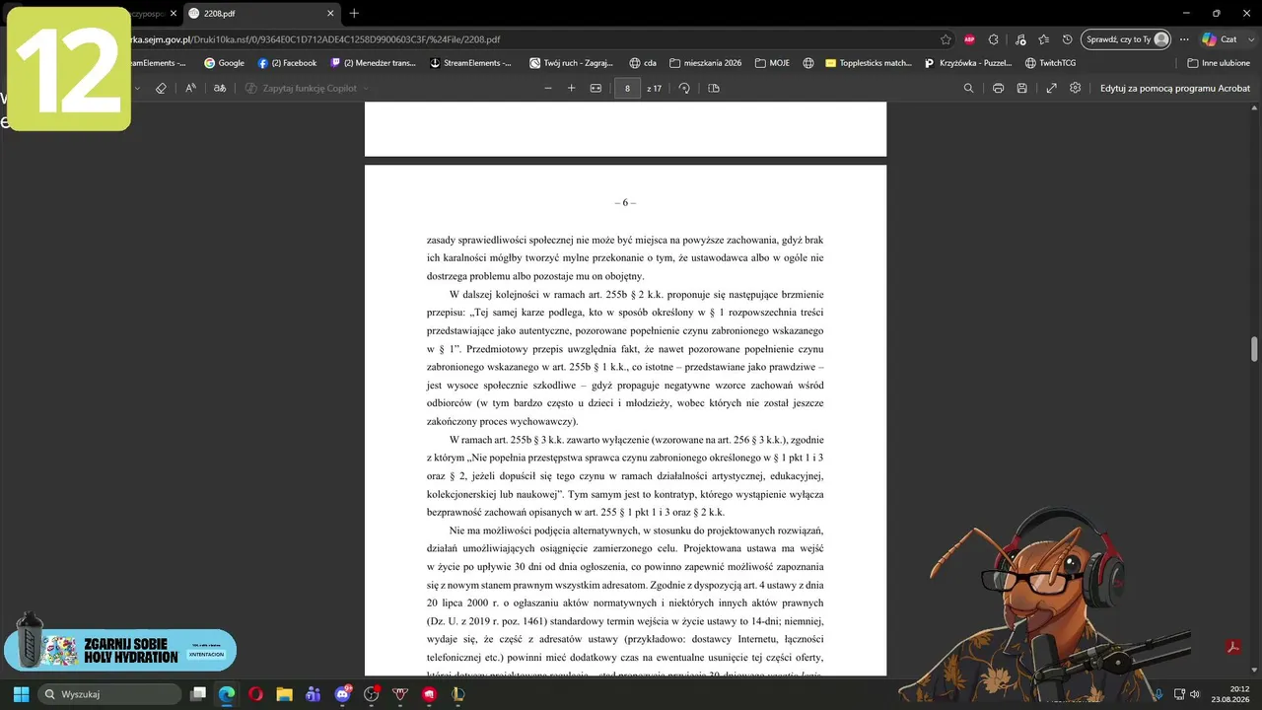This screenshot has width=1262, height=710.
Task: Open the favorites hub icon
Action: coord(1043,39)
